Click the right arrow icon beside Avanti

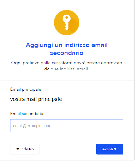pyautogui.click(x=115, y=149)
